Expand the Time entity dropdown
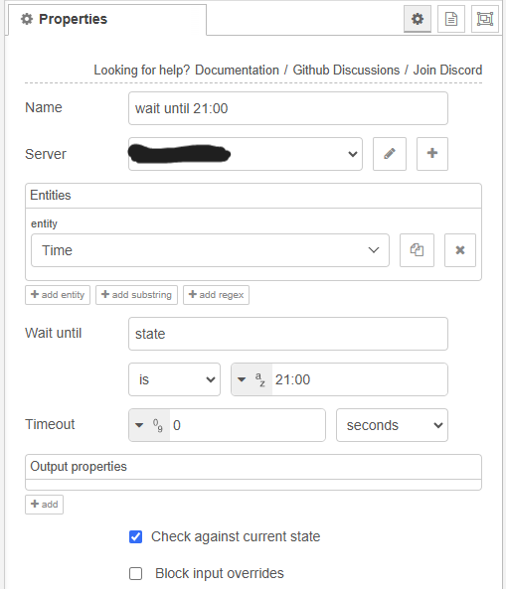The image size is (506, 589). coord(210,250)
